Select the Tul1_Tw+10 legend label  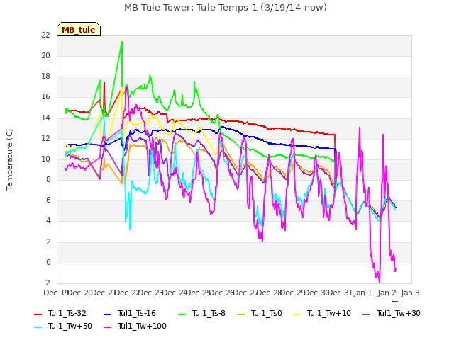[x=329, y=313]
